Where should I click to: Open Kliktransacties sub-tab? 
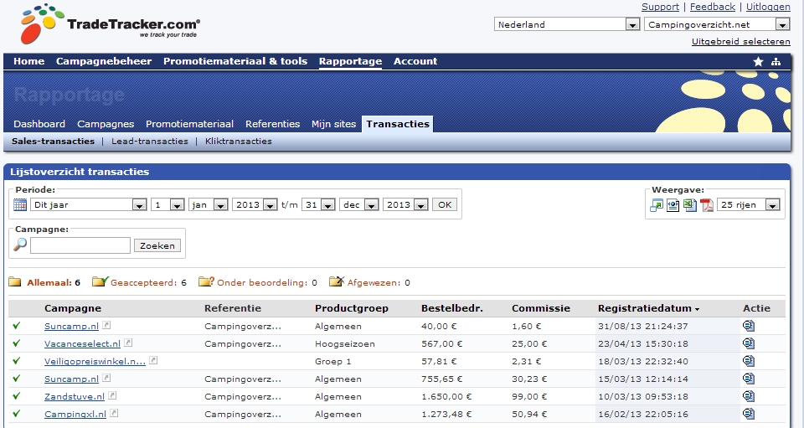tap(239, 141)
